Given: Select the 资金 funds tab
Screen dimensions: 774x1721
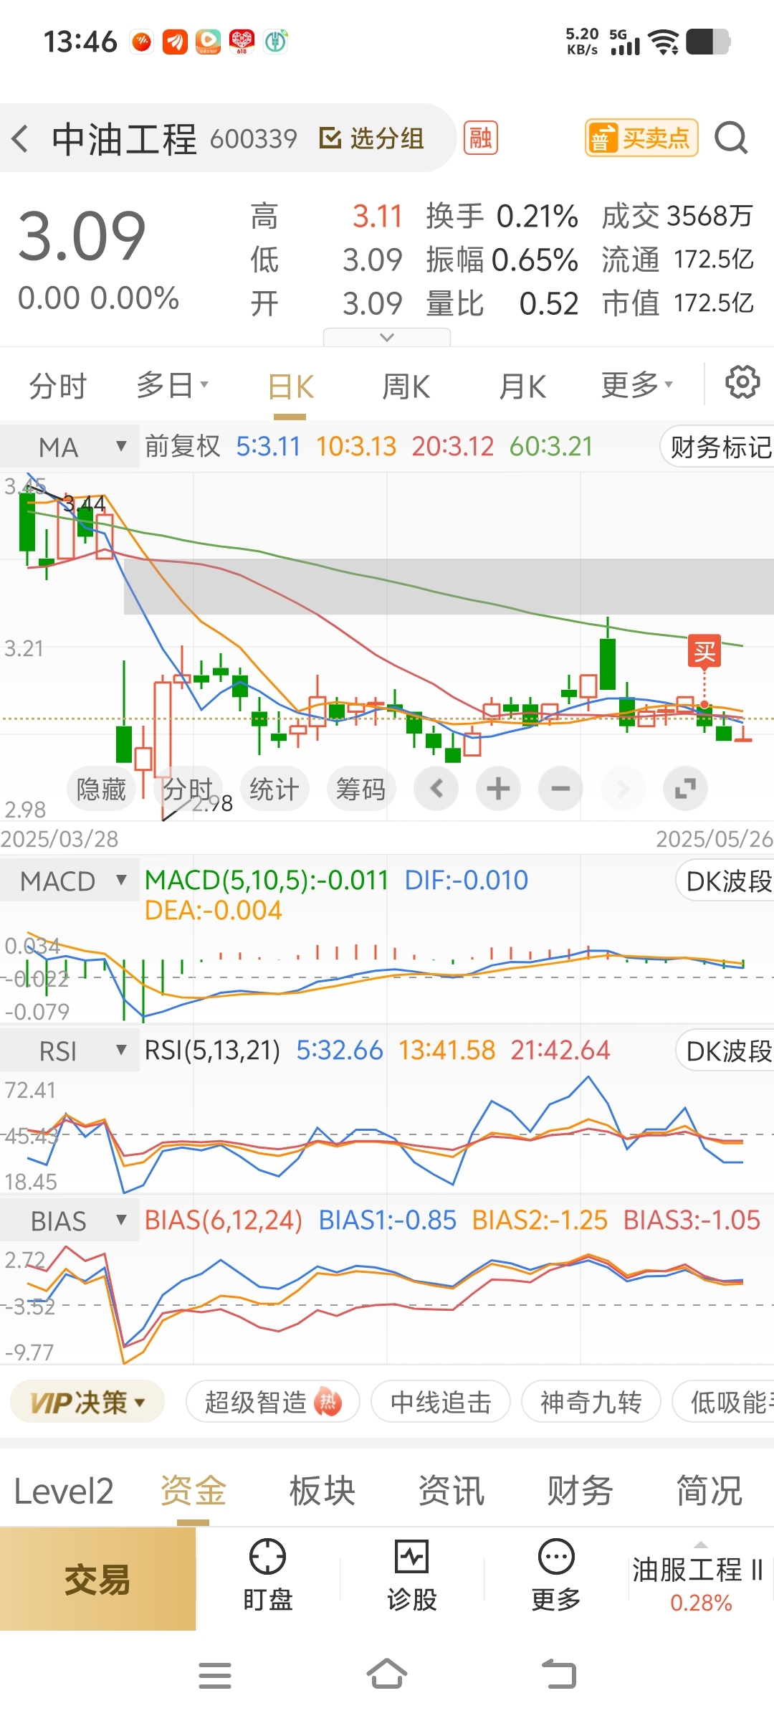Looking at the screenshot, I should click(x=193, y=1492).
